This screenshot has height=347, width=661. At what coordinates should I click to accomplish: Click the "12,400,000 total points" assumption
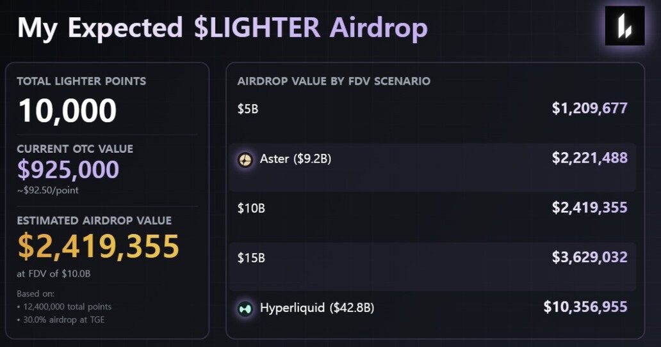click(x=66, y=307)
